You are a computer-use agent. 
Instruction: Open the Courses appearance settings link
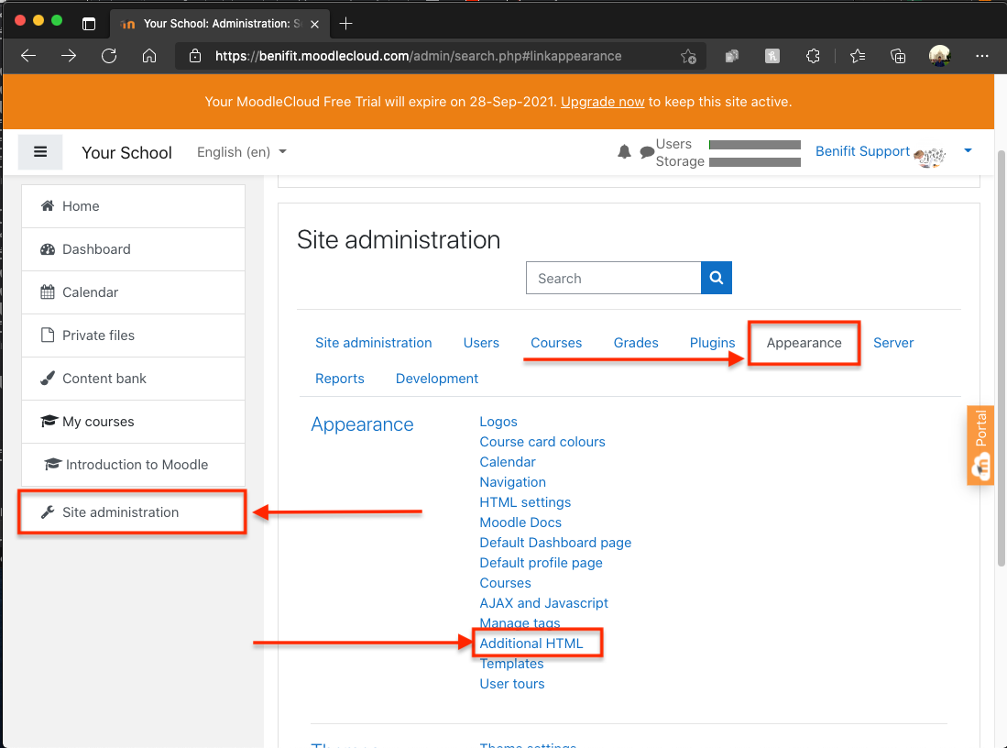pos(506,583)
